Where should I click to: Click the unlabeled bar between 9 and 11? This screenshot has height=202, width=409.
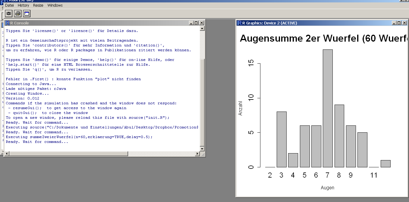[x=362, y=150]
